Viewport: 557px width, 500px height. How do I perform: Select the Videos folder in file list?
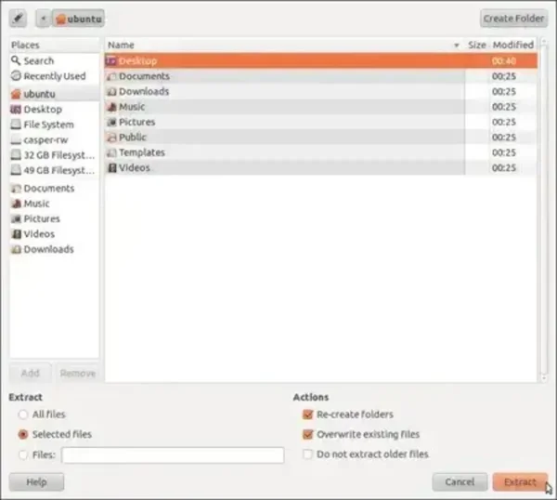[321, 168]
